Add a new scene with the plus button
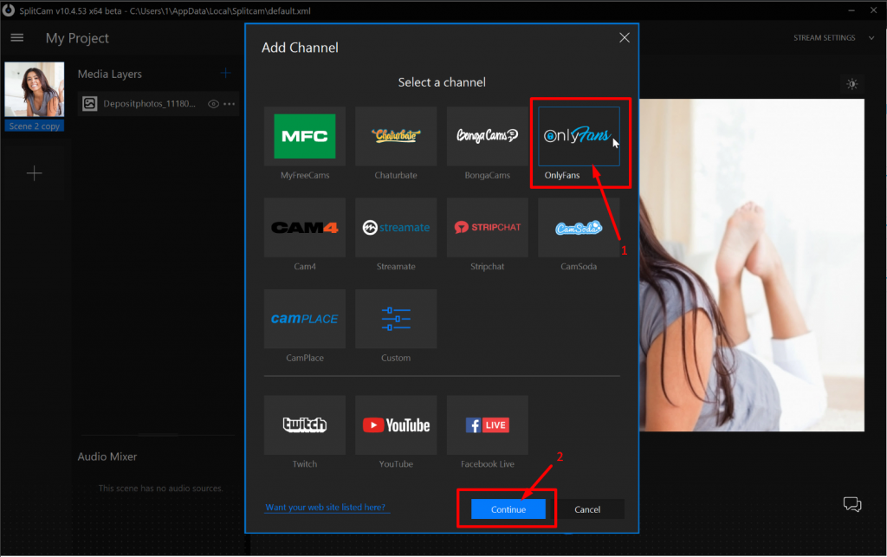The width and height of the screenshot is (887, 557). tap(35, 173)
